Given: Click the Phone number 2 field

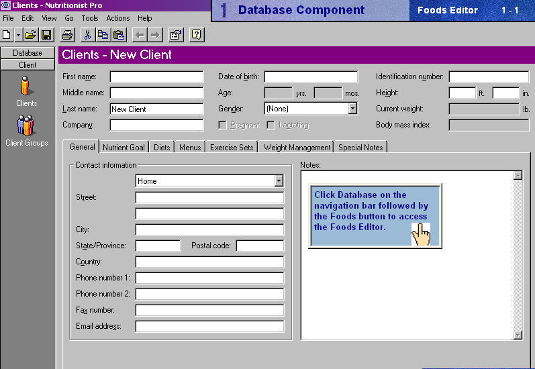Looking at the screenshot, I should [209, 294].
